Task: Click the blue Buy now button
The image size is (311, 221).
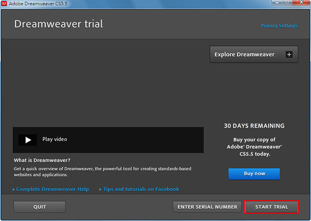Action: coord(254,174)
